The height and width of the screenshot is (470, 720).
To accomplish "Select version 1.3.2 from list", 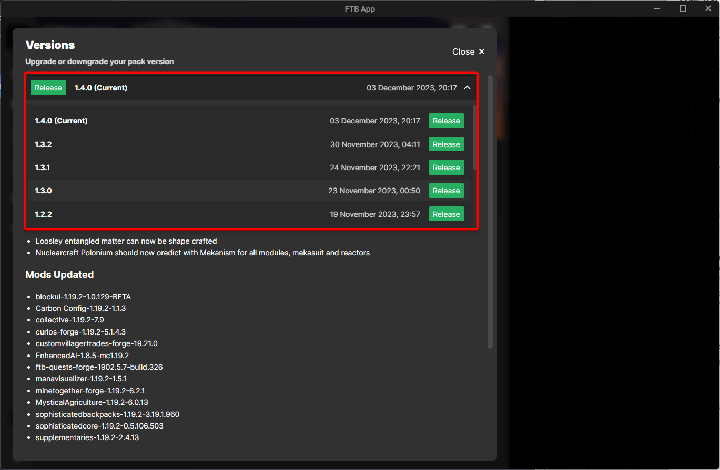I will coord(250,144).
